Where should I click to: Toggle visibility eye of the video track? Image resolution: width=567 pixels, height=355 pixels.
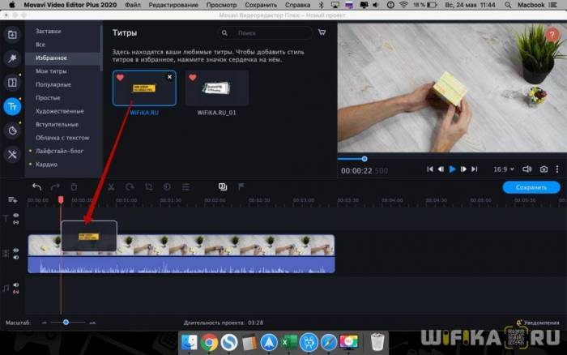[x=16, y=251]
